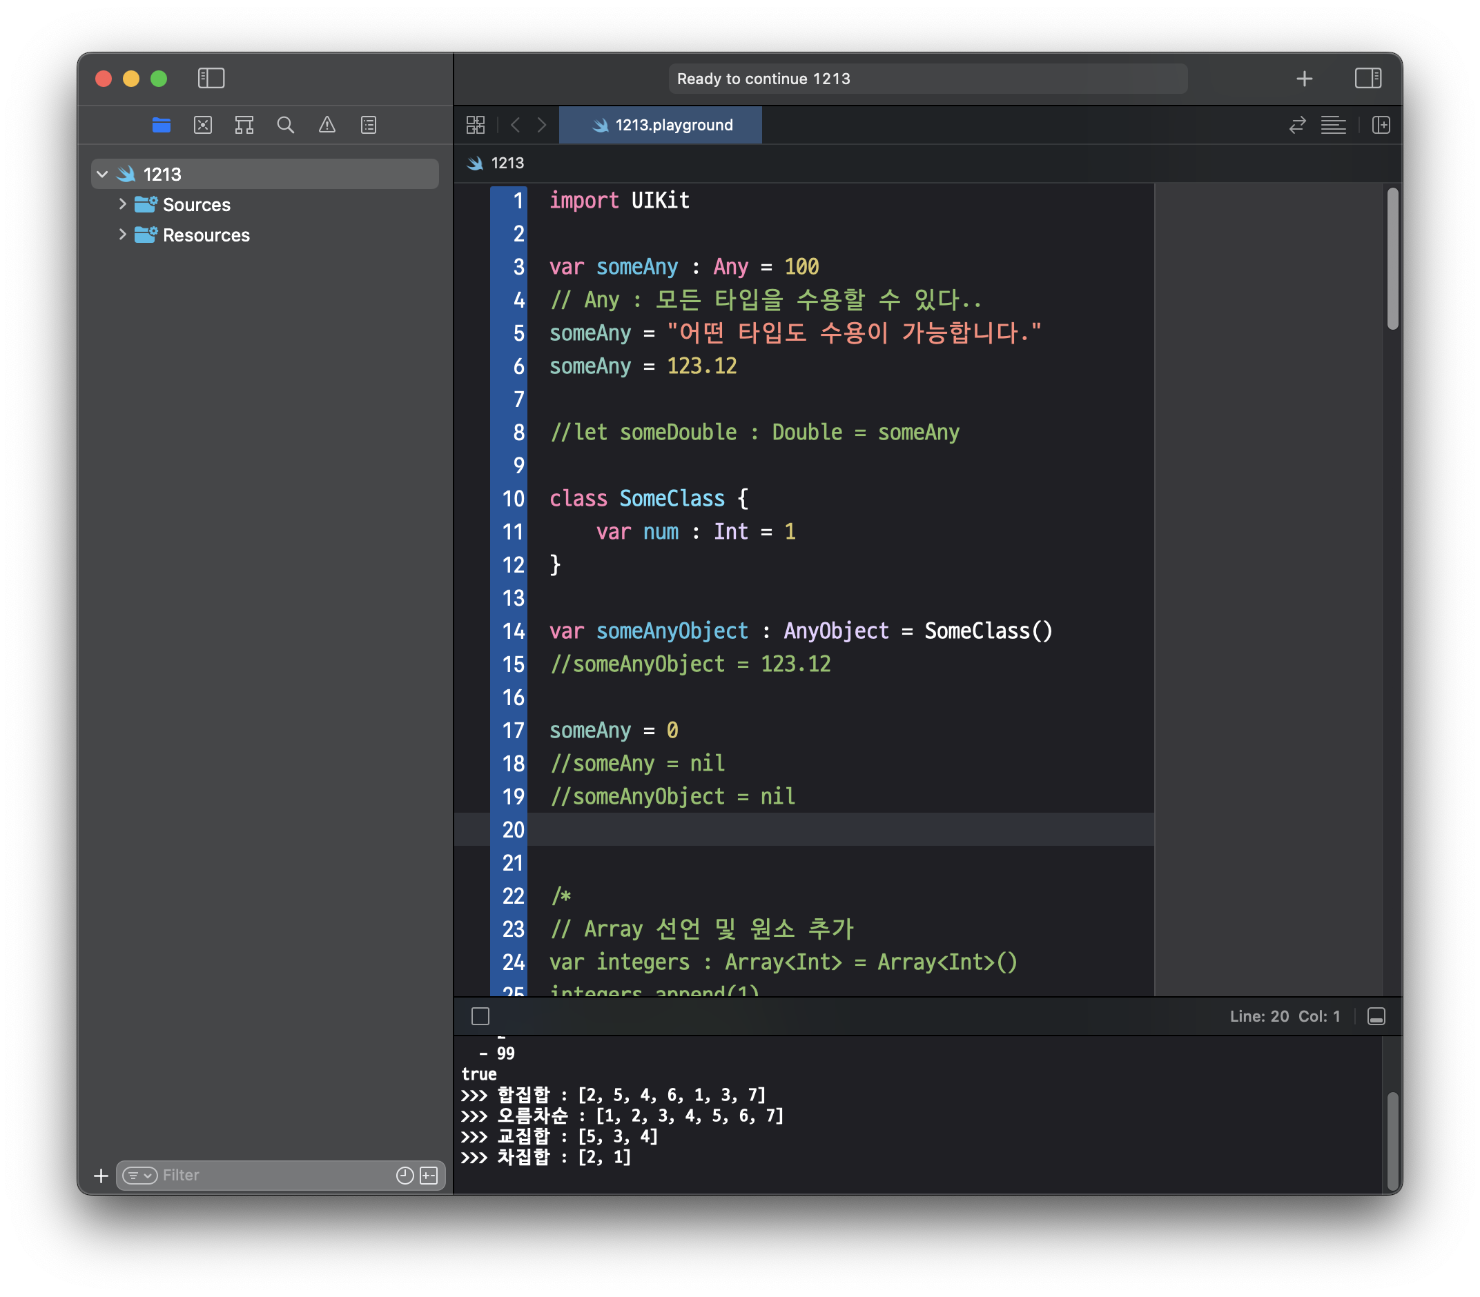The width and height of the screenshot is (1480, 1297).
Task: Open the Find navigator magnifier
Action: tap(285, 125)
